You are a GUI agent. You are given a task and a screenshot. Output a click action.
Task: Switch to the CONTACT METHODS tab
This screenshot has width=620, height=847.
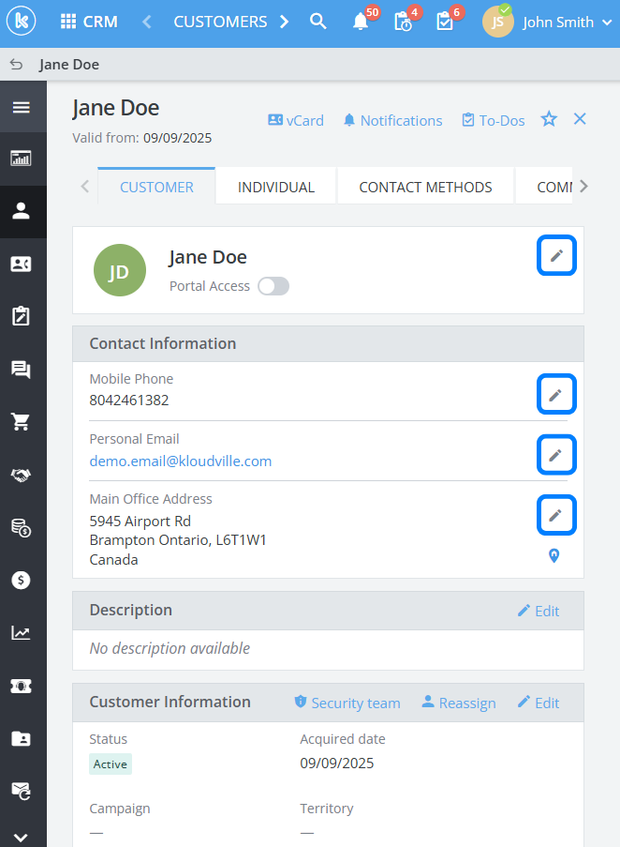425,187
